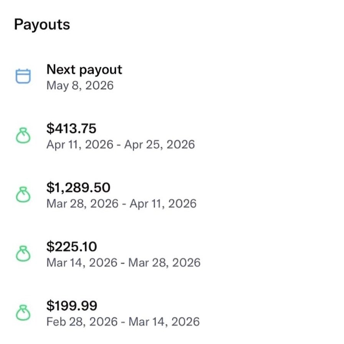
Task: Select the Mar 28 - Apr 11, 2026 date range
Action: tap(121, 204)
